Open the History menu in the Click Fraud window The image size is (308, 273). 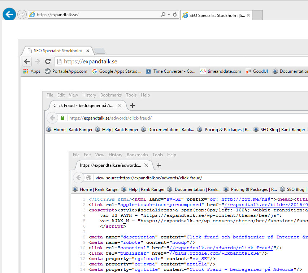click(x=89, y=95)
